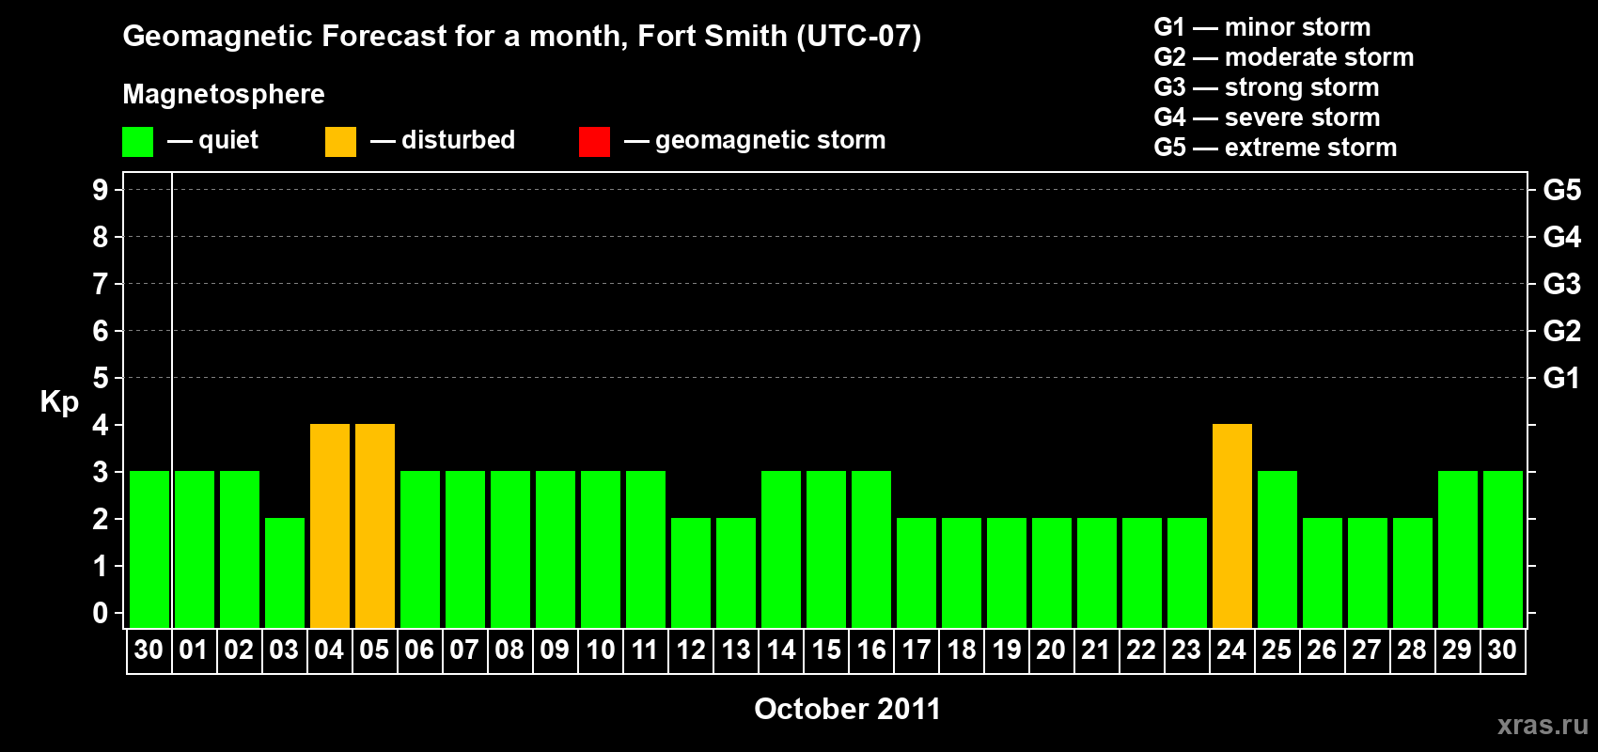Click the Geomagnetic Forecast chart title
This screenshot has height=752, width=1598.
(x=522, y=37)
